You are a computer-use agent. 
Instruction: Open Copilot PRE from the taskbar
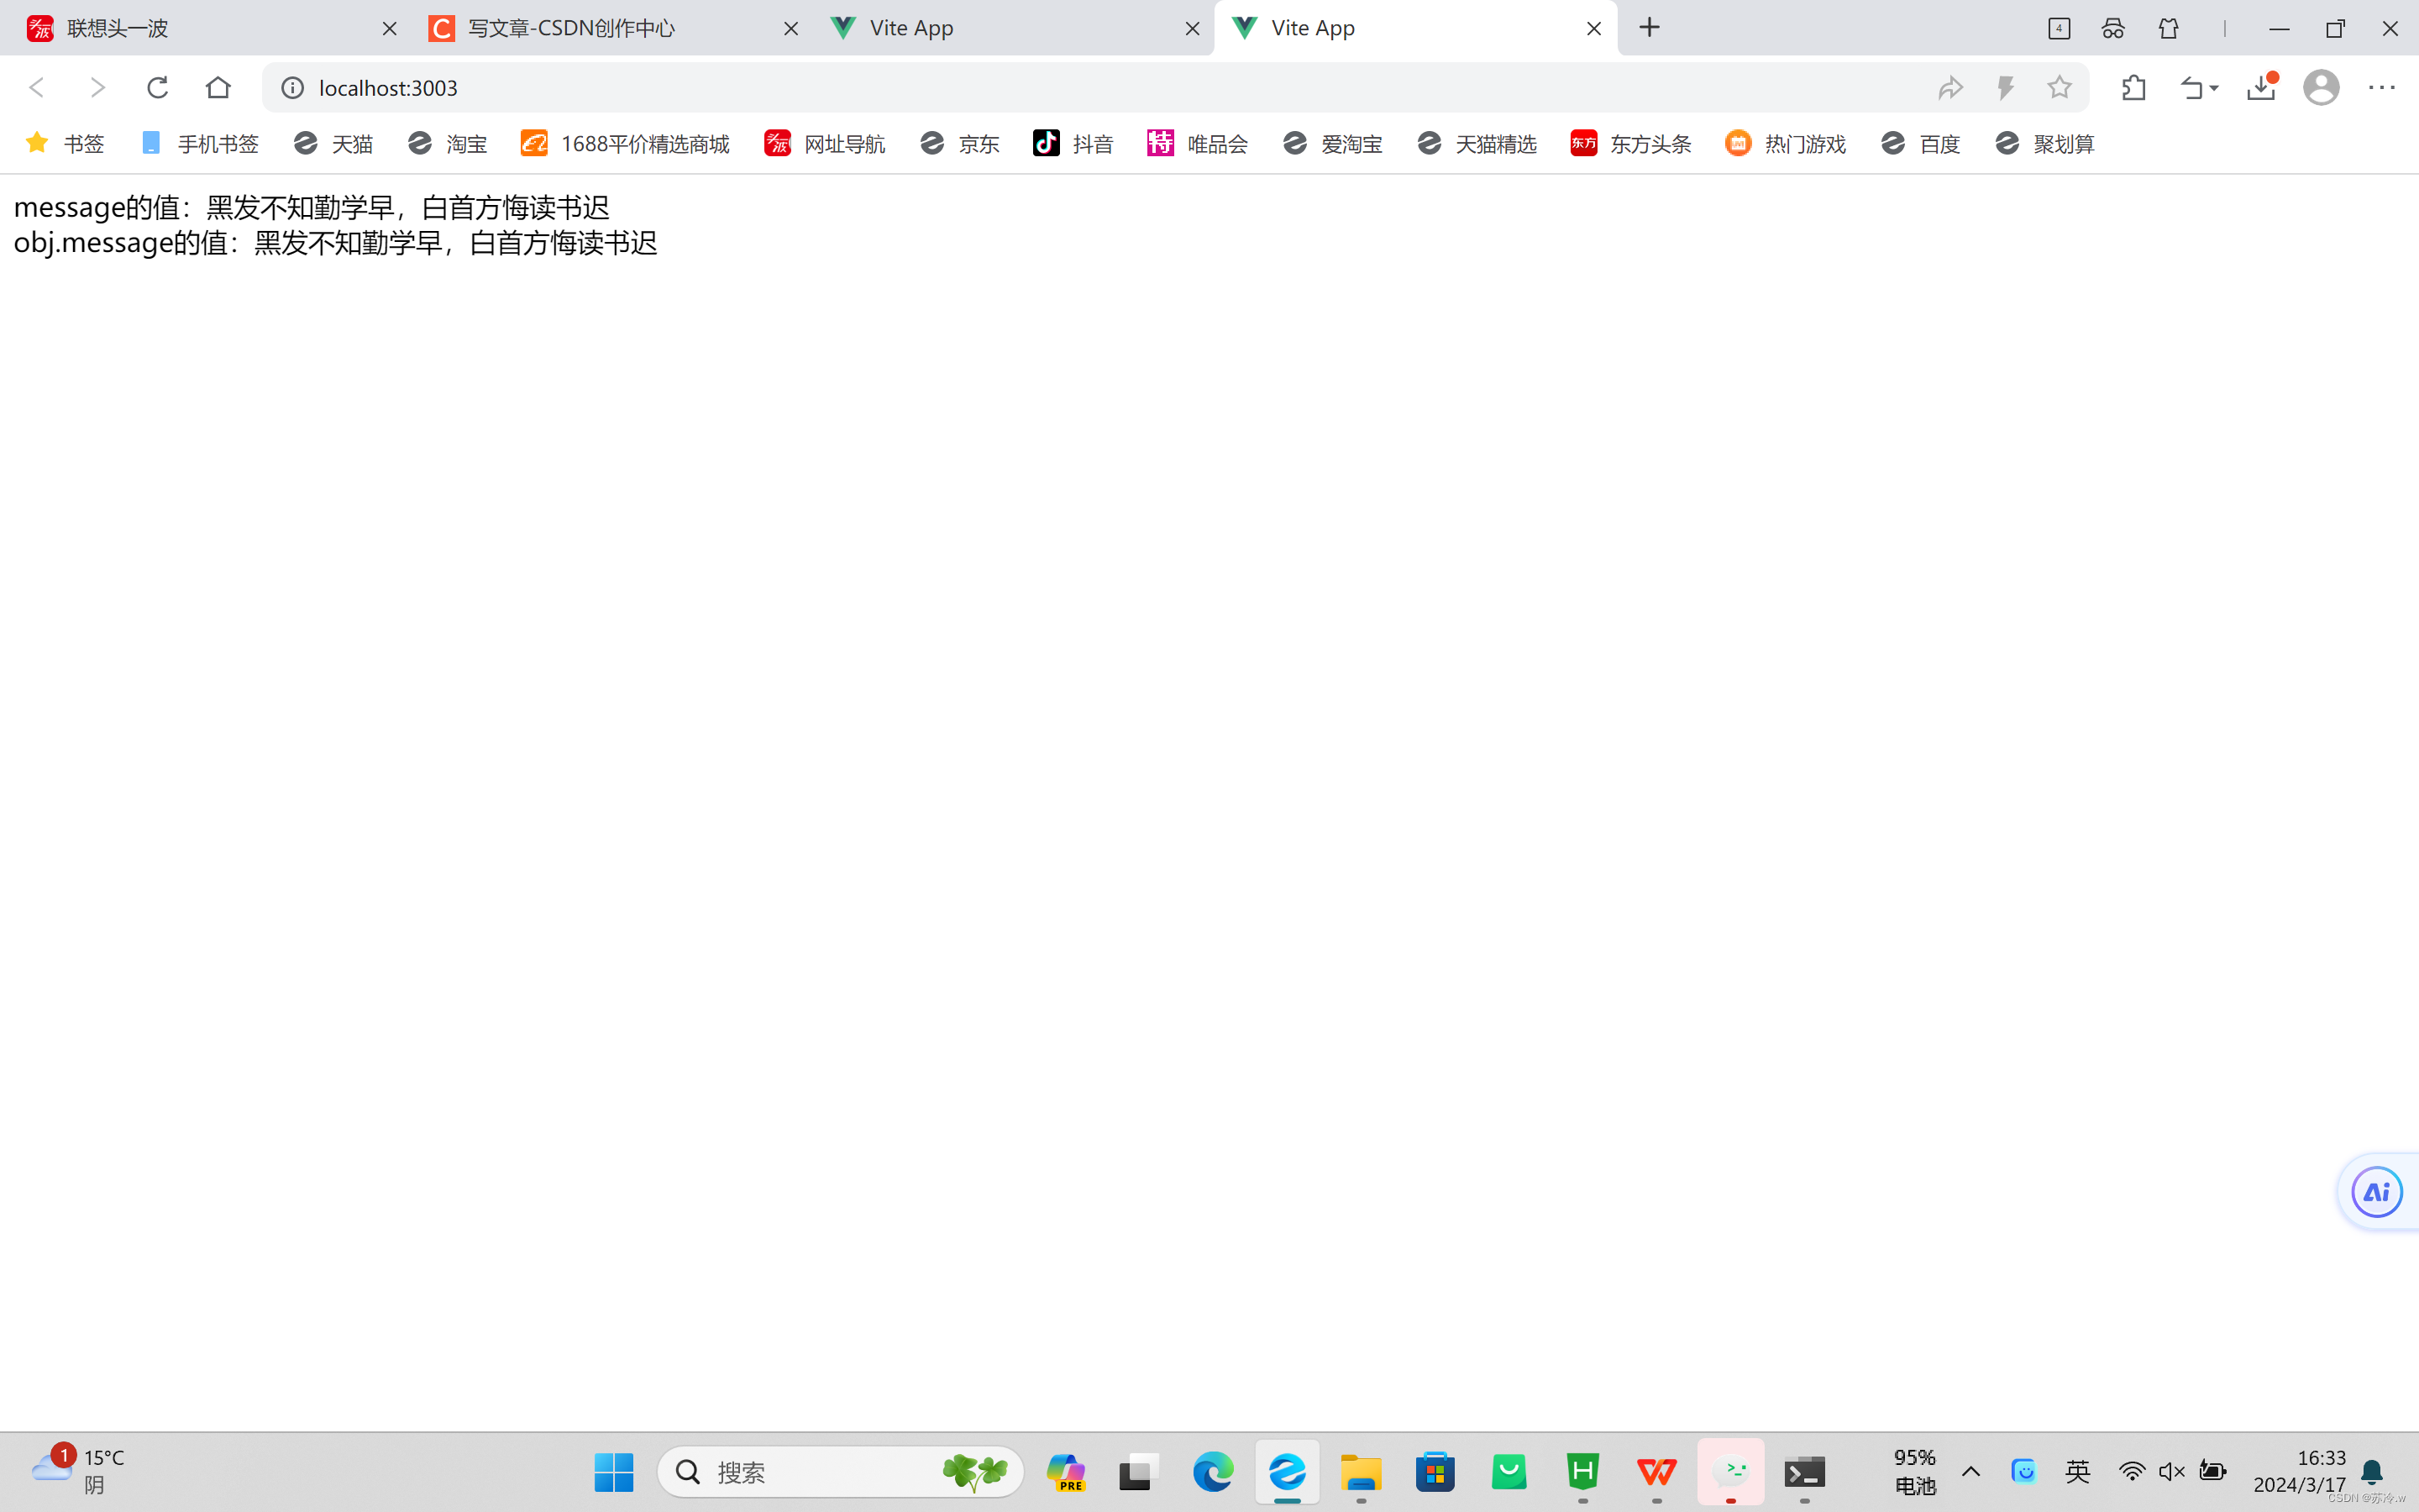pos(1066,1472)
